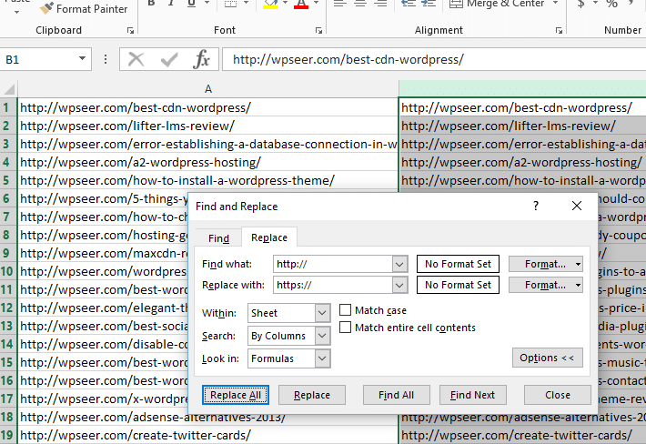This screenshot has width=646, height=444.
Task: Open the Paste options dropdown arrow
Action: coord(16,13)
